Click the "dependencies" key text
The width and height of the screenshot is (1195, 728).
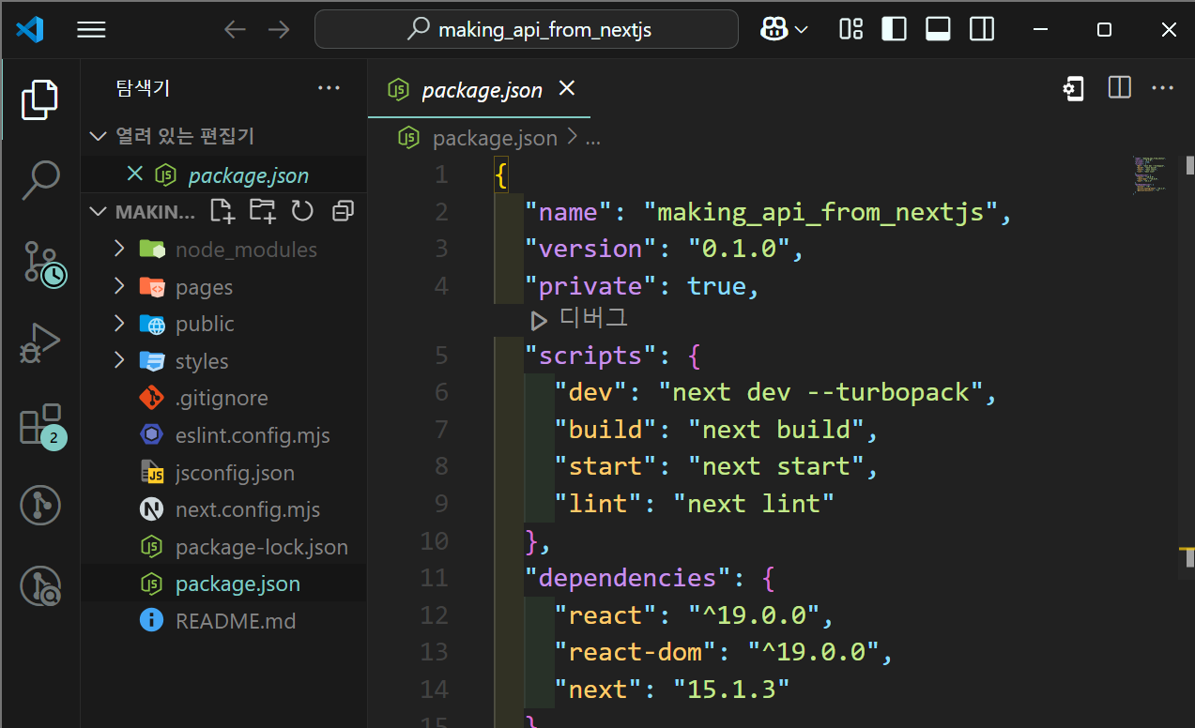628,577
